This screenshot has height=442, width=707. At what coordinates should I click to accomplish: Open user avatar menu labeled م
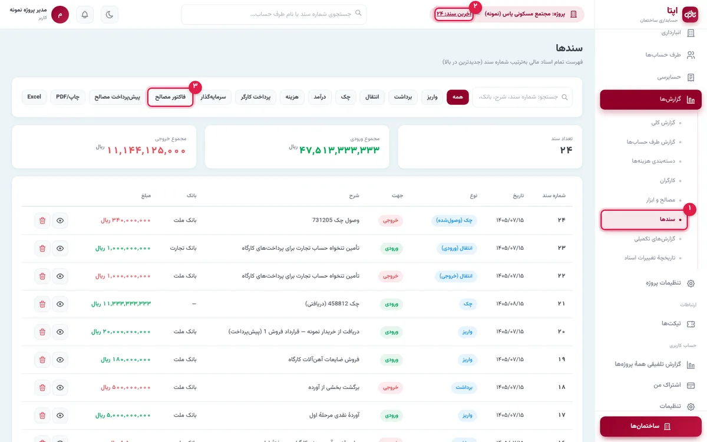[x=60, y=15]
